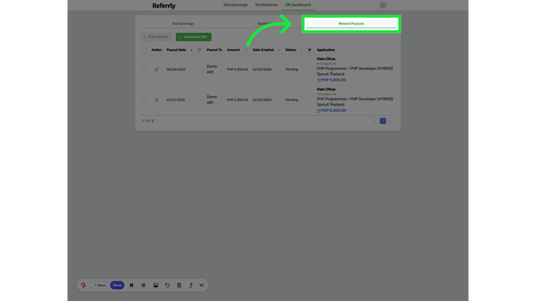Open the My Referrals nav item
The height and width of the screenshot is (301, 536).
coord(266,5)
